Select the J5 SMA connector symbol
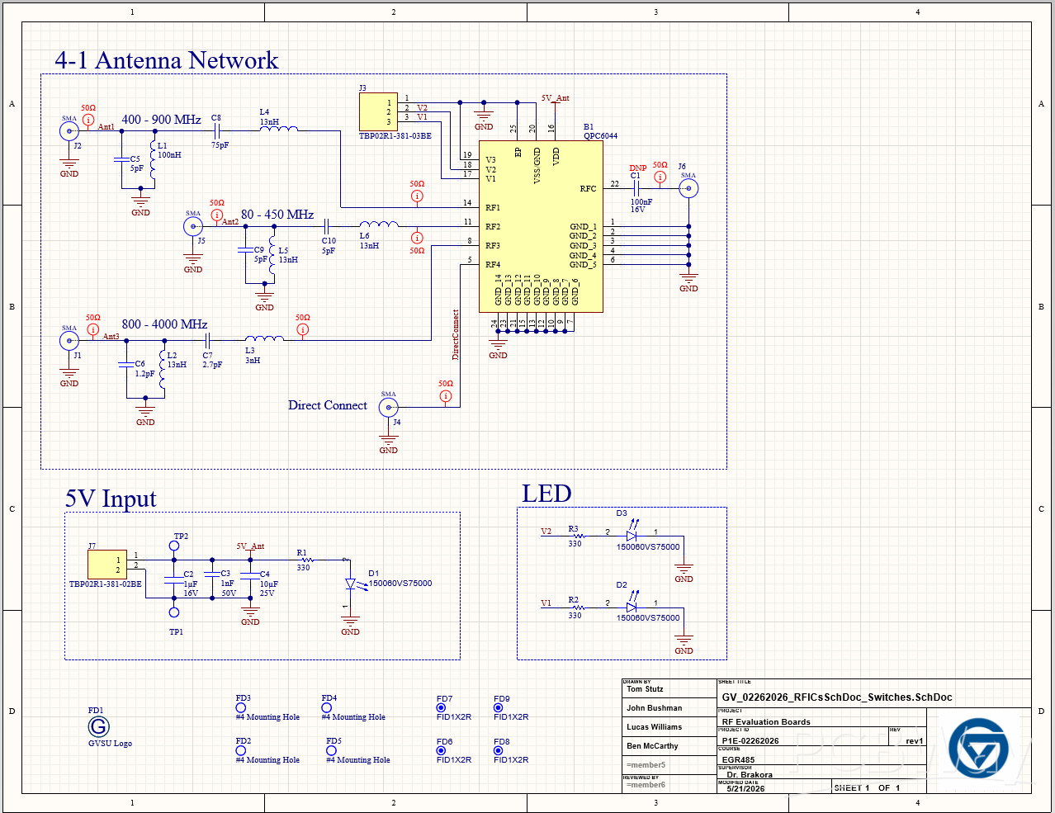 (193, 226)
